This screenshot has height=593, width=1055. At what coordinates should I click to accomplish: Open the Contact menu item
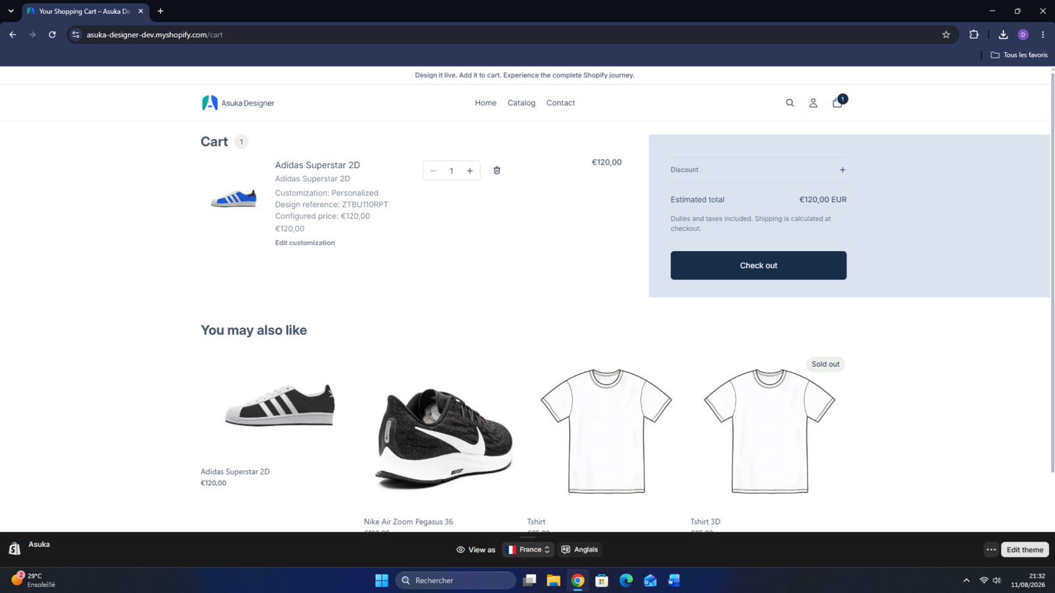point(560,103)
